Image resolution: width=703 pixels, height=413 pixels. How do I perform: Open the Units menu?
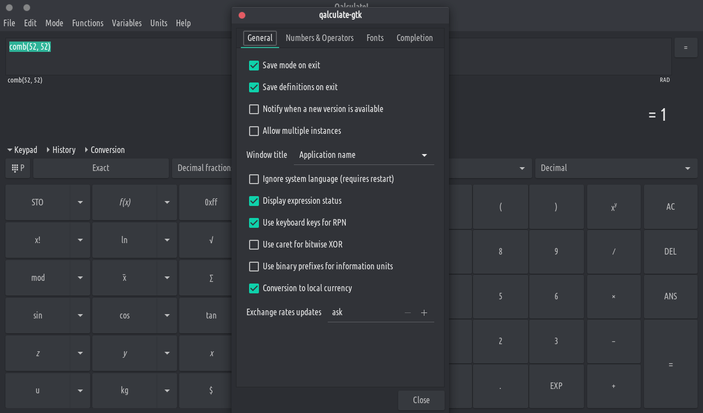(x=159, y=23)
